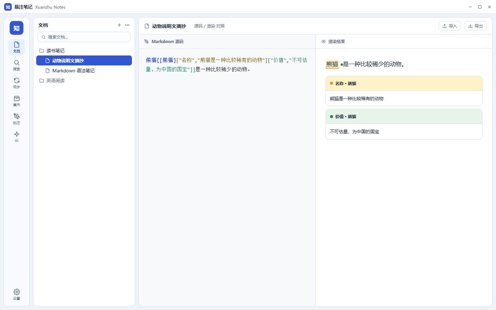The width and height of the screenshot is (496, 310).
Task: Expand the 读书笔记 folder
Action: 84,51
